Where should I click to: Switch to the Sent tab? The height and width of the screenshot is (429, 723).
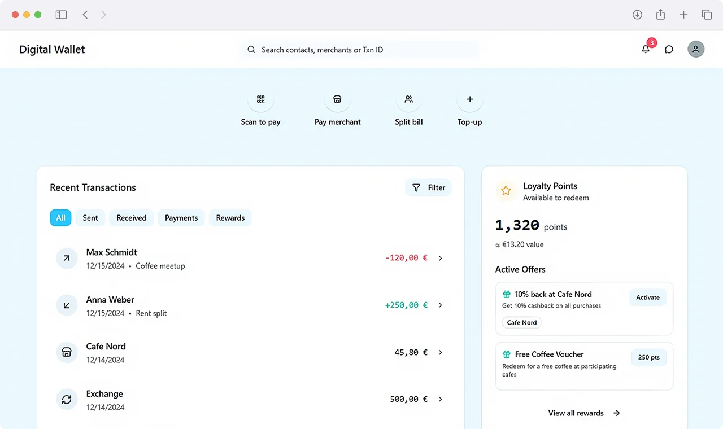pyautogui.click(x=90, y=218)
